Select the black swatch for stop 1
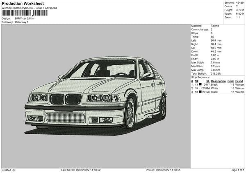Viewport: 246px width, 173px height. [x=200, y=84]
